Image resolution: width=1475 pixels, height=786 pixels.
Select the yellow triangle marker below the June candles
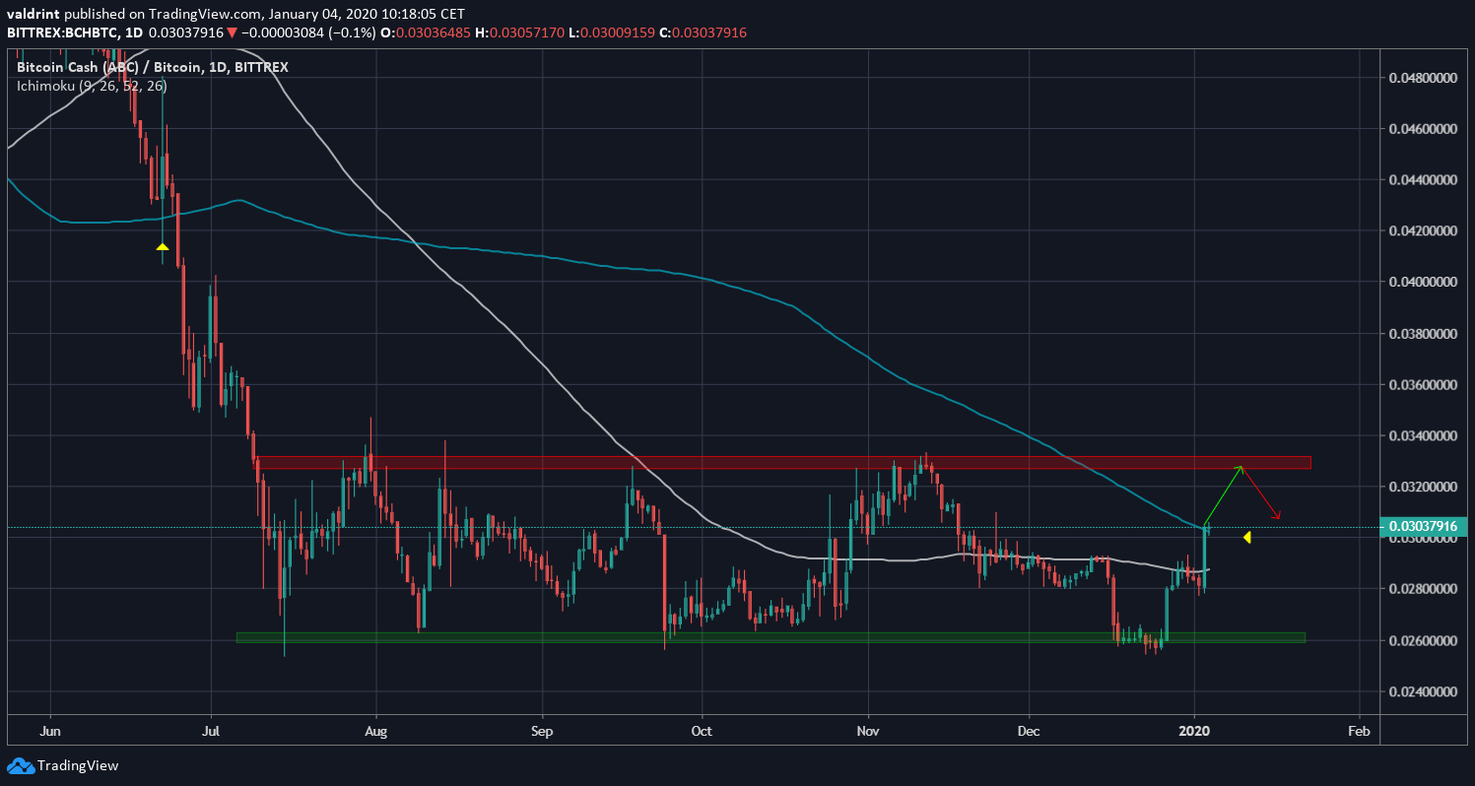(x=163, y=247)
